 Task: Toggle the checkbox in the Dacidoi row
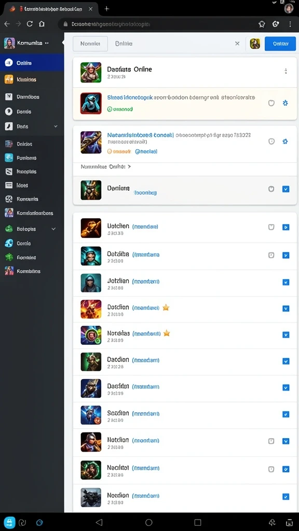click(x=286, y=387)
